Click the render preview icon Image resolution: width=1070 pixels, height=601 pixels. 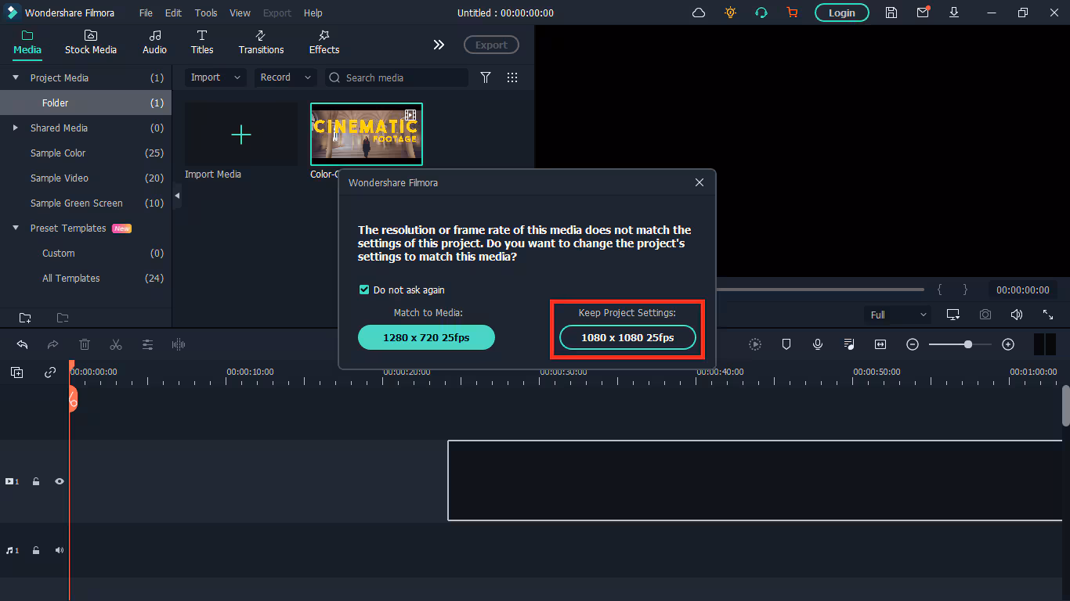(755, 344)
